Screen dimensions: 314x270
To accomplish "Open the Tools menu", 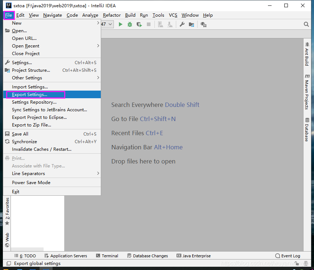I will pyautogui.click(x=158, y=15).
